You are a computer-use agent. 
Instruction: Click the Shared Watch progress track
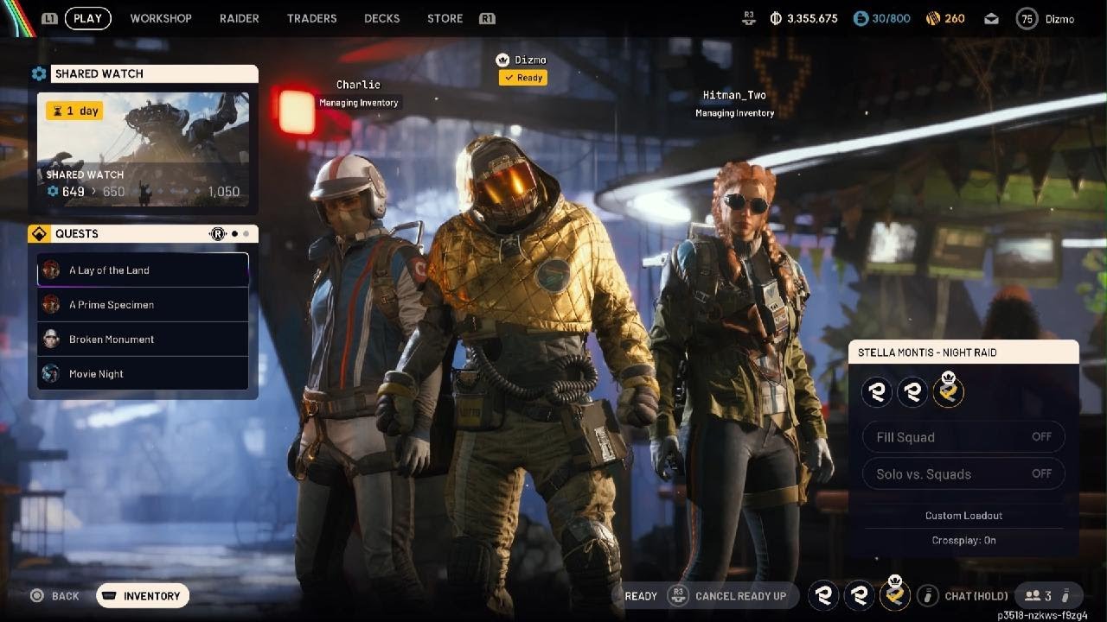pyautogui.click(x=165, y=192)
